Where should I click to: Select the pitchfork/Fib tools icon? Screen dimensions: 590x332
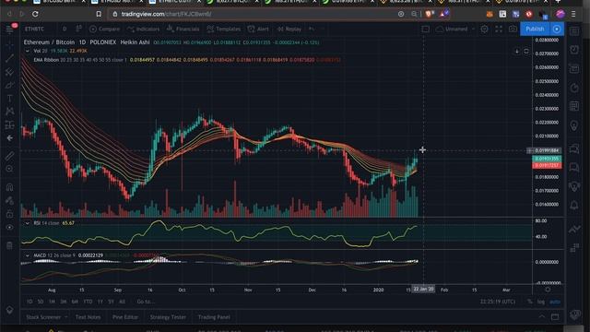pyautogui.click(x=10, y=72)
